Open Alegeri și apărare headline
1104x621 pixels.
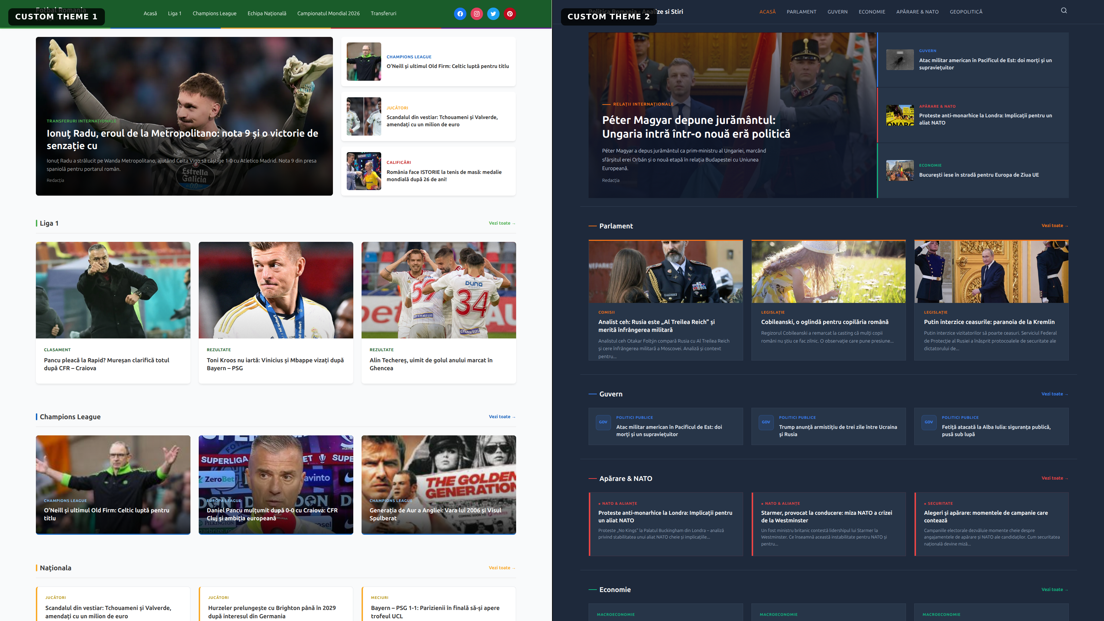(x=986, y=516)
